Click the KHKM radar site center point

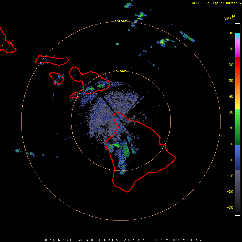tap(121, 121)
